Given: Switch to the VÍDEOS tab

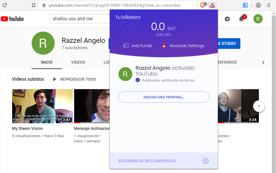Looking at the screenshot, I should coord(78,62).
